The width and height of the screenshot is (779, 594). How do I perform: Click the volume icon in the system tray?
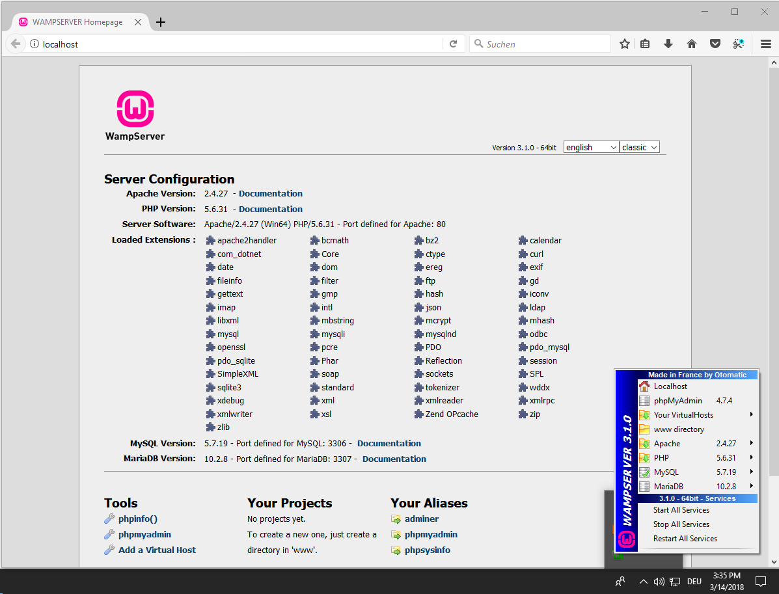[659, 582]
